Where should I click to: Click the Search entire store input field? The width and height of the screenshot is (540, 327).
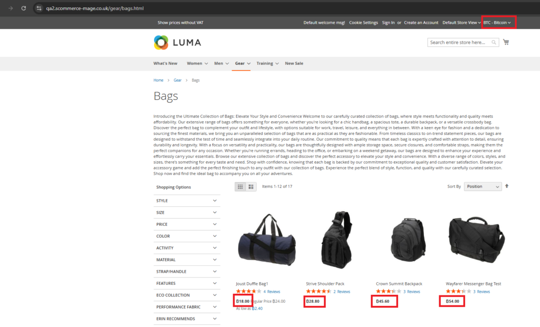tap(459, 42)
